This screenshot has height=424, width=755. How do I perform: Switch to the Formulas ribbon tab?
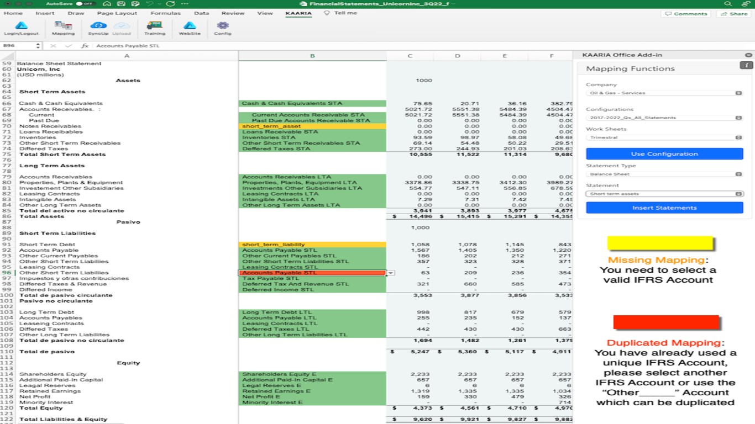[165, 13]
